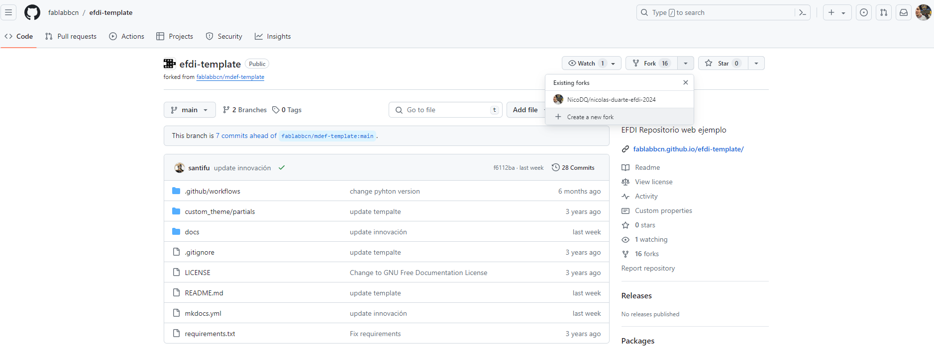This screenshot has height=347, width=934.
Task: Go to GitHub home via Octocat logo
Action: tap(32, 12)
